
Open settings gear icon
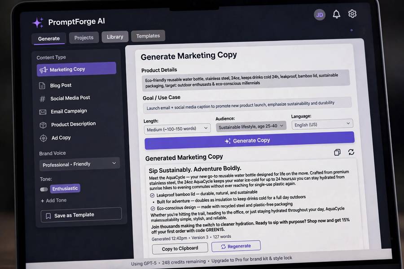[x=352, y=13]
